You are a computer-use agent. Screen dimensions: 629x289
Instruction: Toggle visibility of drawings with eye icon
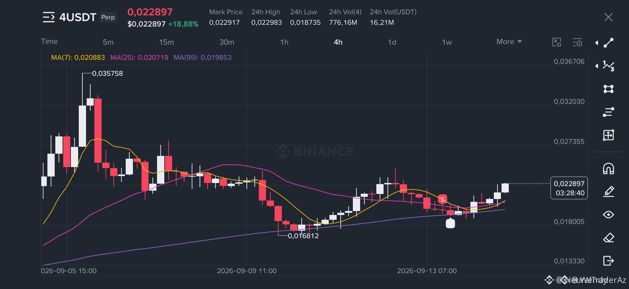point(608,215)
